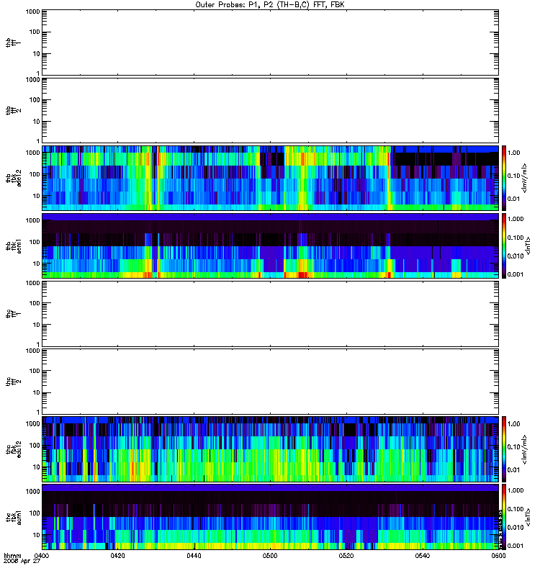Click the 0400 time axis label
Screen dimensions: 540x576
coord(42,556)
